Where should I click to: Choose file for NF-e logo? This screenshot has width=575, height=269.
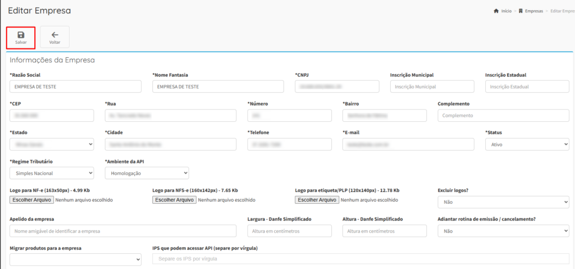32,200
